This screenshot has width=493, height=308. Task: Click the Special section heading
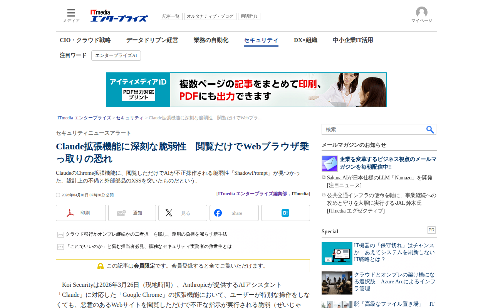[330, 231]
